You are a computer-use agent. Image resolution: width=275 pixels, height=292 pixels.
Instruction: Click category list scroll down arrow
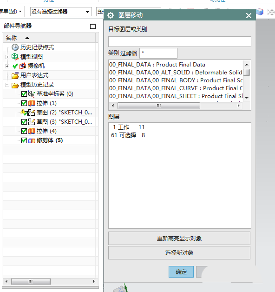click(x=247, y=98)
